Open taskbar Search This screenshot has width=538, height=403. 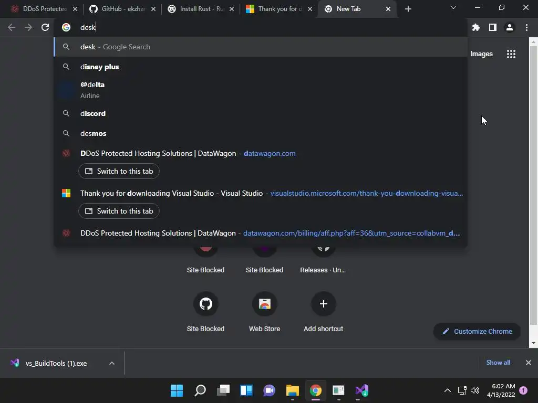pos(200,390)
